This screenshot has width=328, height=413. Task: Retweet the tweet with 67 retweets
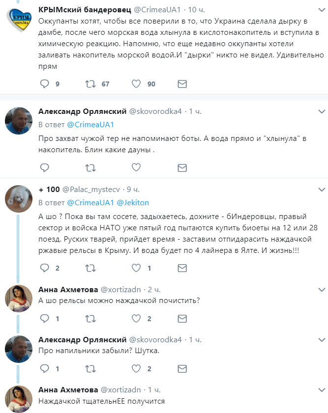click(90, 84)
